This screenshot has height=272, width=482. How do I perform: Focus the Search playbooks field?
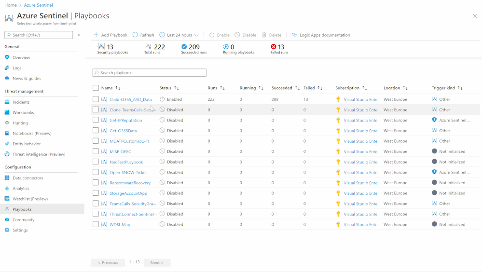(150, 72)
